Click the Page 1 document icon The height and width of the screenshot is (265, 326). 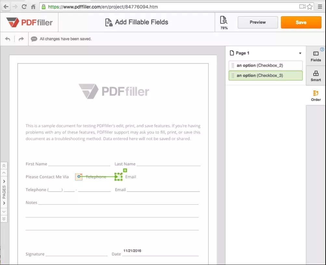tap(232, 53)
